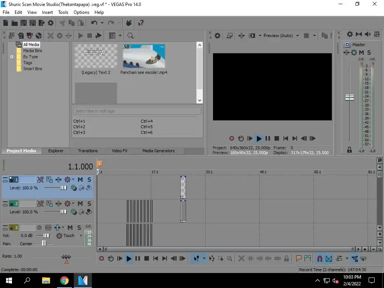Switch to the Transitions tab
This screenshot has width=384, height=288.
pos(88,151)
